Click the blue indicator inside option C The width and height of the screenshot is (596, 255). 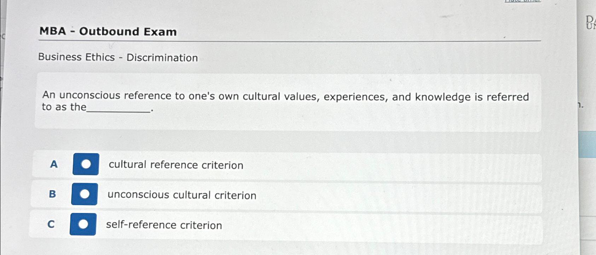tap(84, 224)
